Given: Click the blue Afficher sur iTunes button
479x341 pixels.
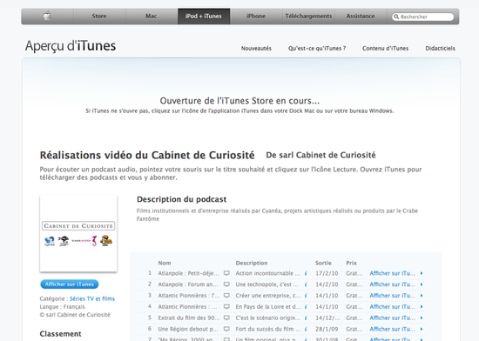Looking at the screenshot, I should pos(70,284).
